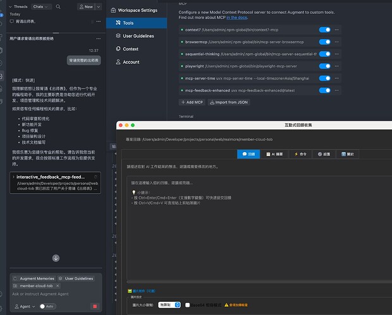Remove the member-cloud-tob context chip
392x315 pixels.
[58, 286]
